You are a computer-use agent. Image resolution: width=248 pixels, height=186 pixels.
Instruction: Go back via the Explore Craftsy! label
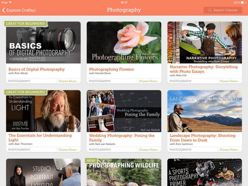(21, 10)
